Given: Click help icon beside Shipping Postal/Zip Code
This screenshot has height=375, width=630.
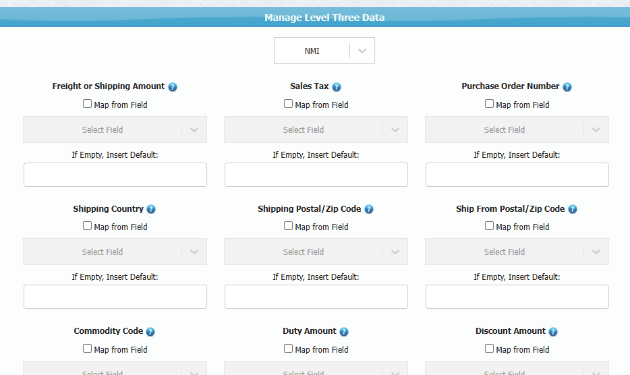Looking at the screenshot, I should [x=368, y=209].
